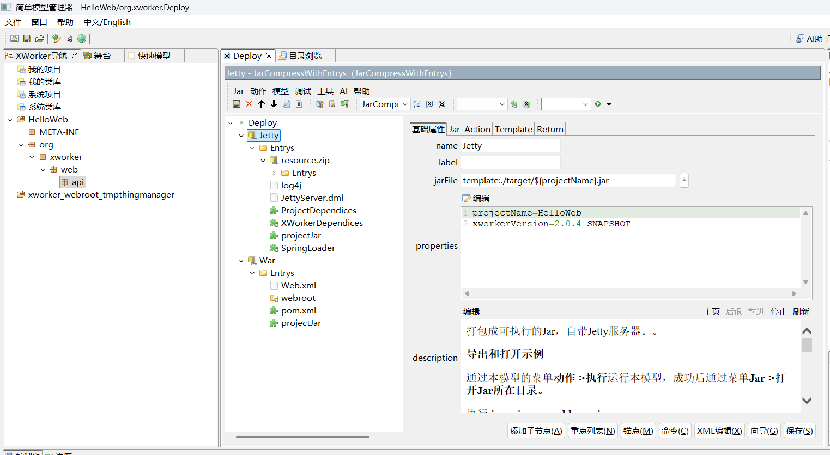Open the 动作 menu in the editor
This screenshot has width=830, height=455.
coord(258,91)
